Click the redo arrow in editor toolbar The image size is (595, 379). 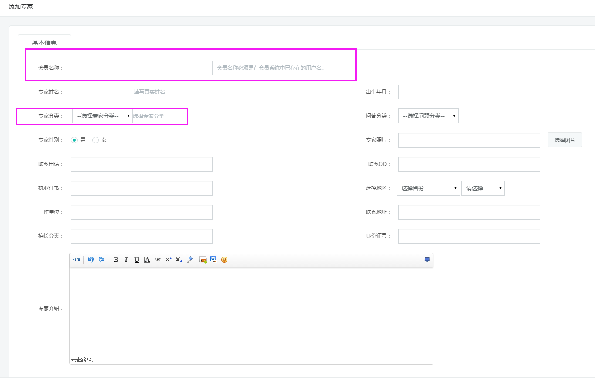pos(101,260)
